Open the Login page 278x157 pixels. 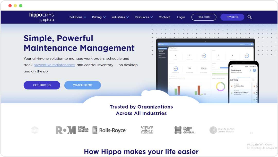(x=181, y=17)
